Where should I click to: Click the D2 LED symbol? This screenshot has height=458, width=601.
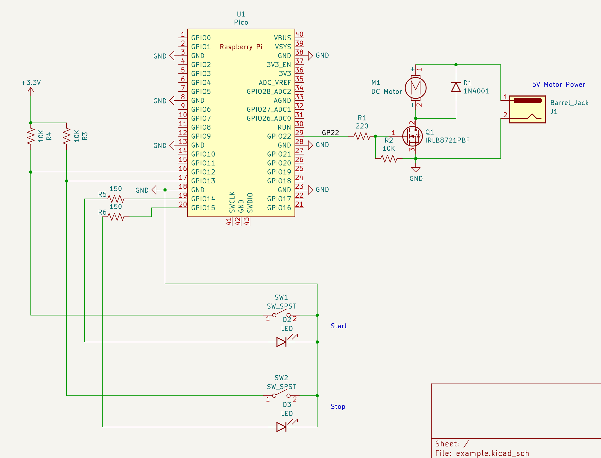coord(282,342)
